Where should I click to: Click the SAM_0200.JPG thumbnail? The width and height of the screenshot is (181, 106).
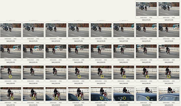78,94
